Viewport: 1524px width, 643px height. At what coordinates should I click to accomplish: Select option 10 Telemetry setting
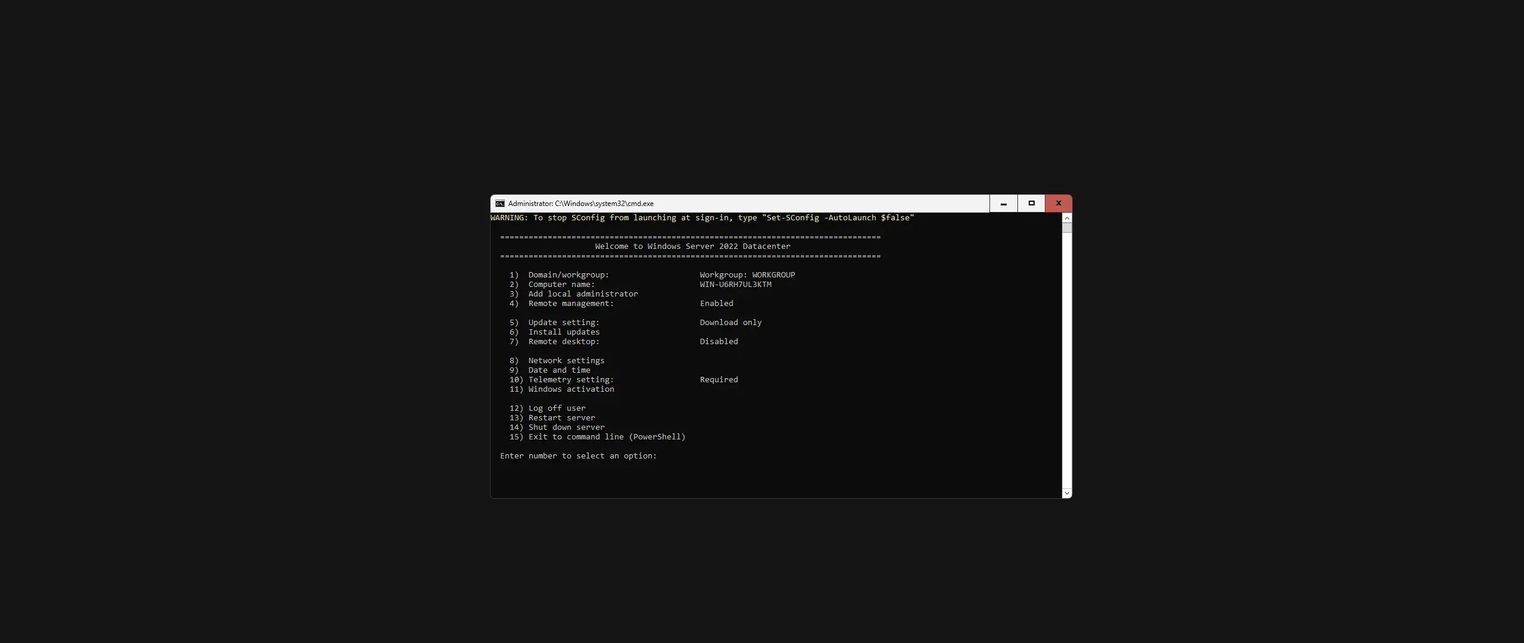(562, 380)
